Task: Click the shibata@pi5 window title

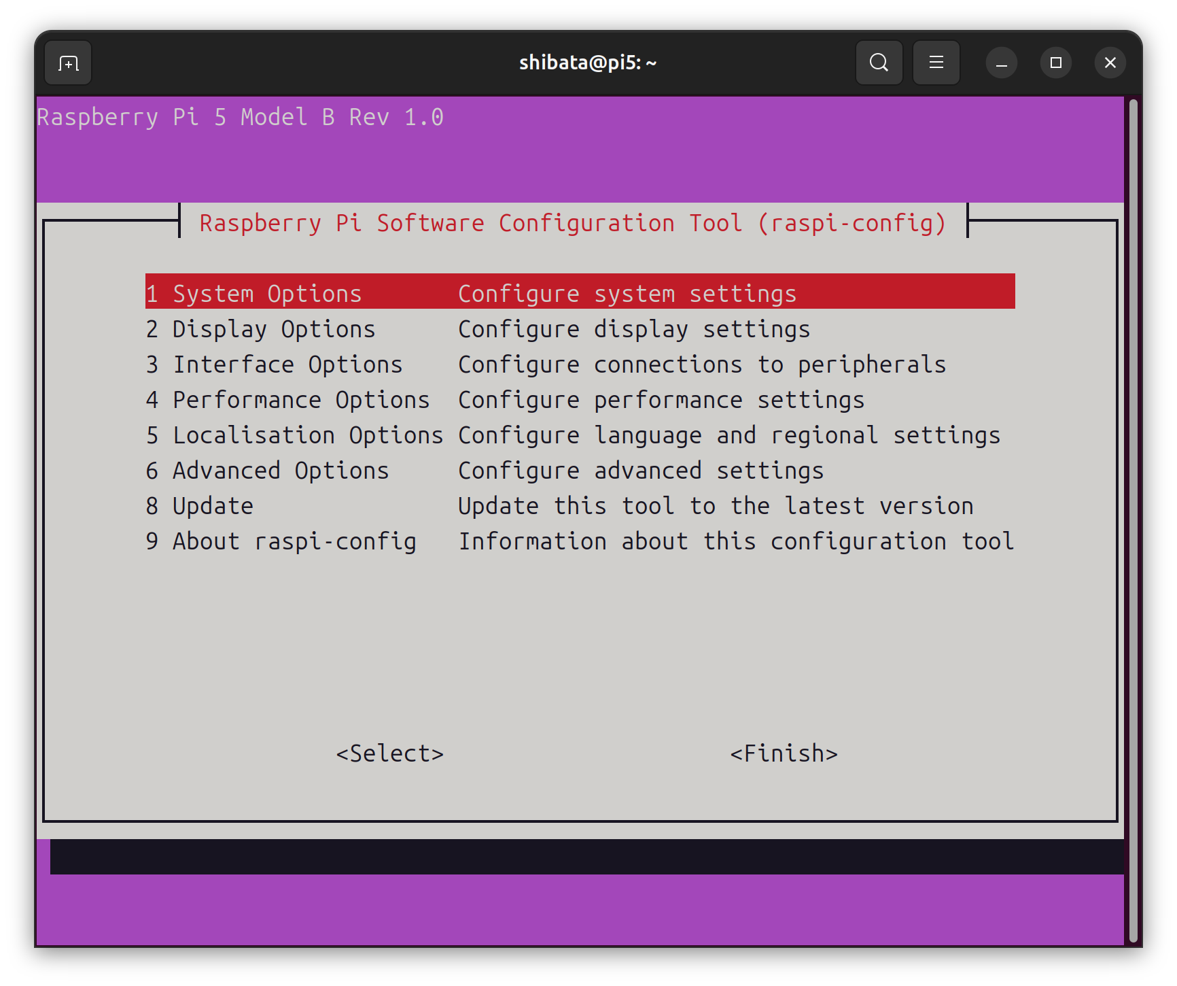Action: [x=587, y=63]
